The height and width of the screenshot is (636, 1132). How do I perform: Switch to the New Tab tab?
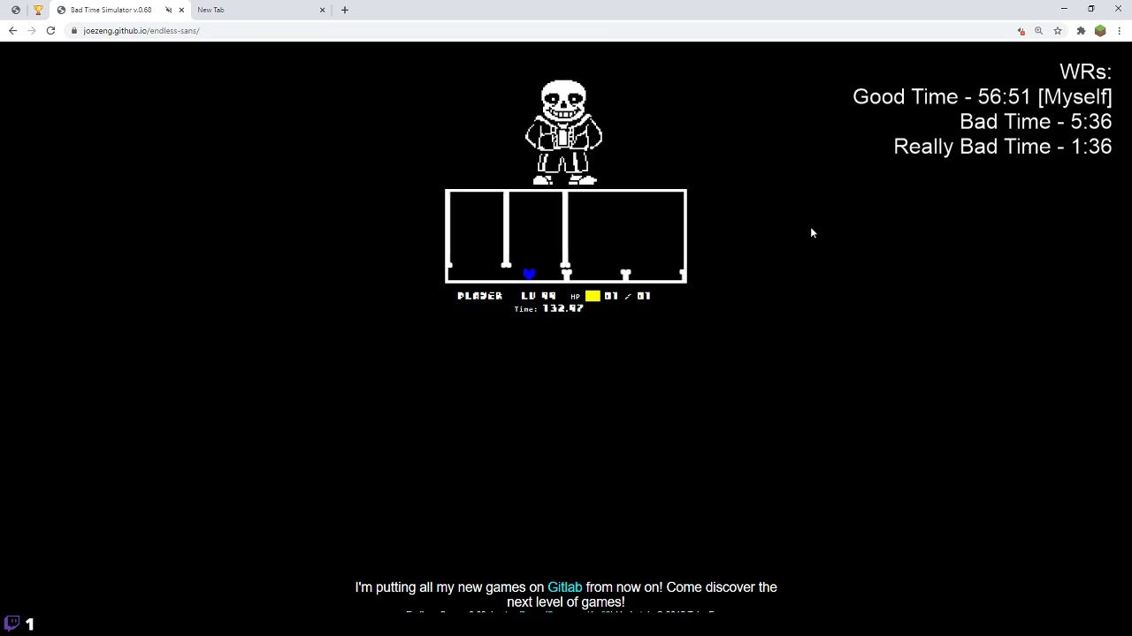click(256, 10)
